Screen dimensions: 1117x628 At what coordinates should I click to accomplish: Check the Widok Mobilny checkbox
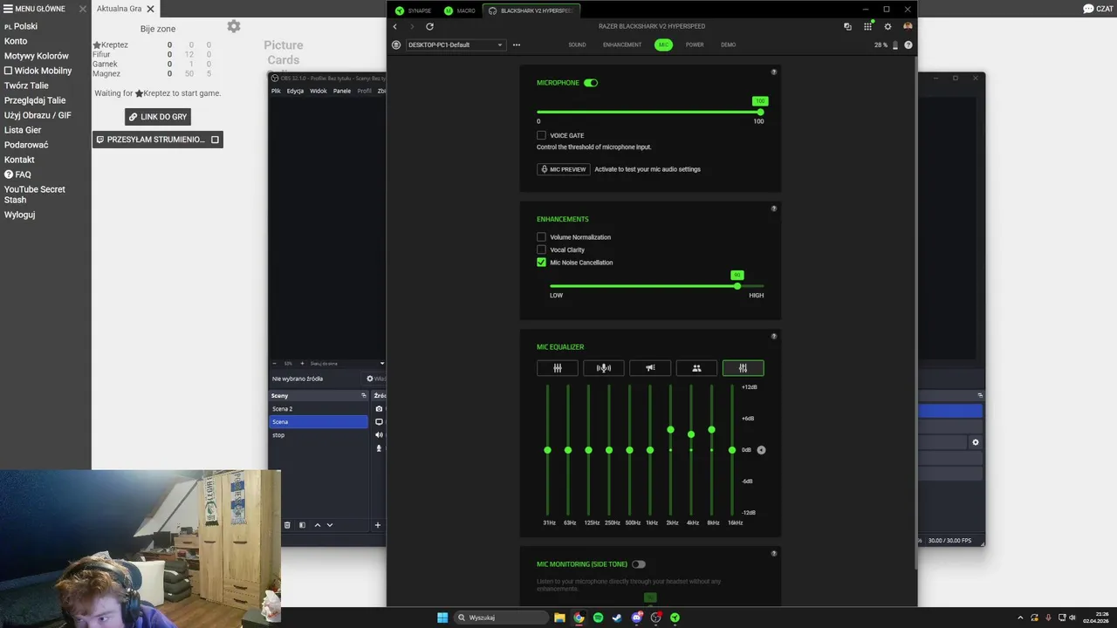pyautogui.click(x=9, y=71)
